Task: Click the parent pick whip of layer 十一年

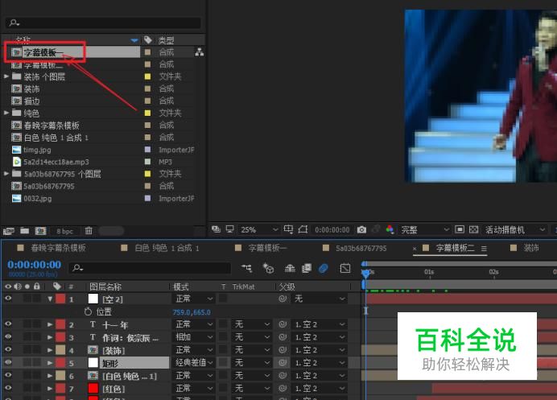Action: [x=283, y=324]
